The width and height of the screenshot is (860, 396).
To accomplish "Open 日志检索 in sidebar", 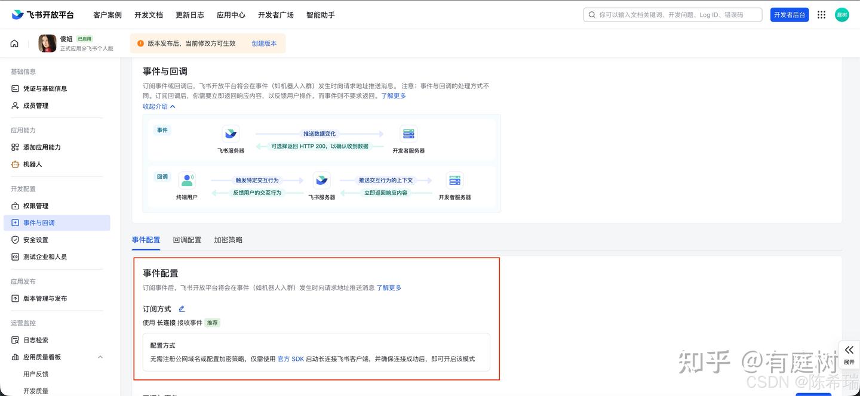I will coord(35,340).
